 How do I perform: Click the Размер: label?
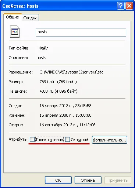click(x=16, y=82)
